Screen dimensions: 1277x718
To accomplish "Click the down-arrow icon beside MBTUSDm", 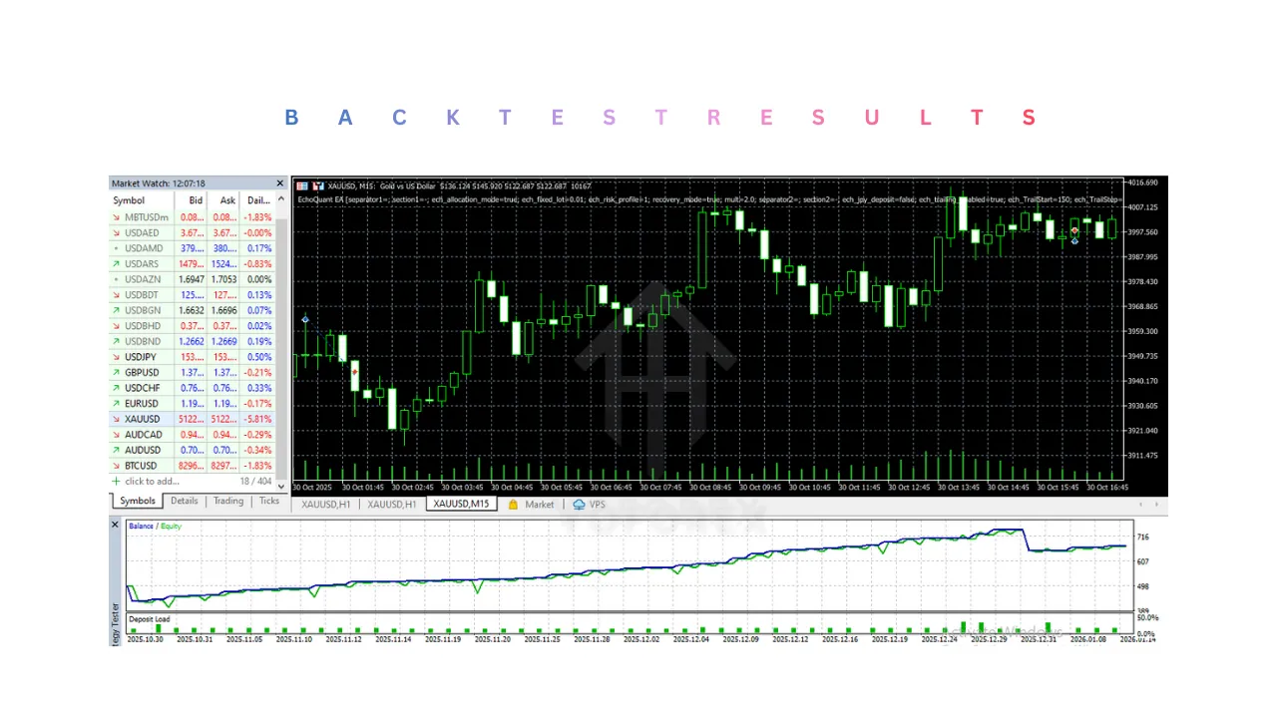I will (x=116, y=216).
